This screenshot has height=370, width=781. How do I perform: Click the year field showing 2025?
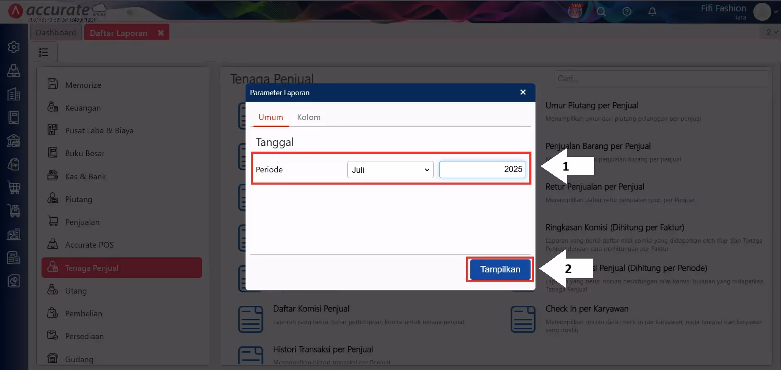[482, 169]
